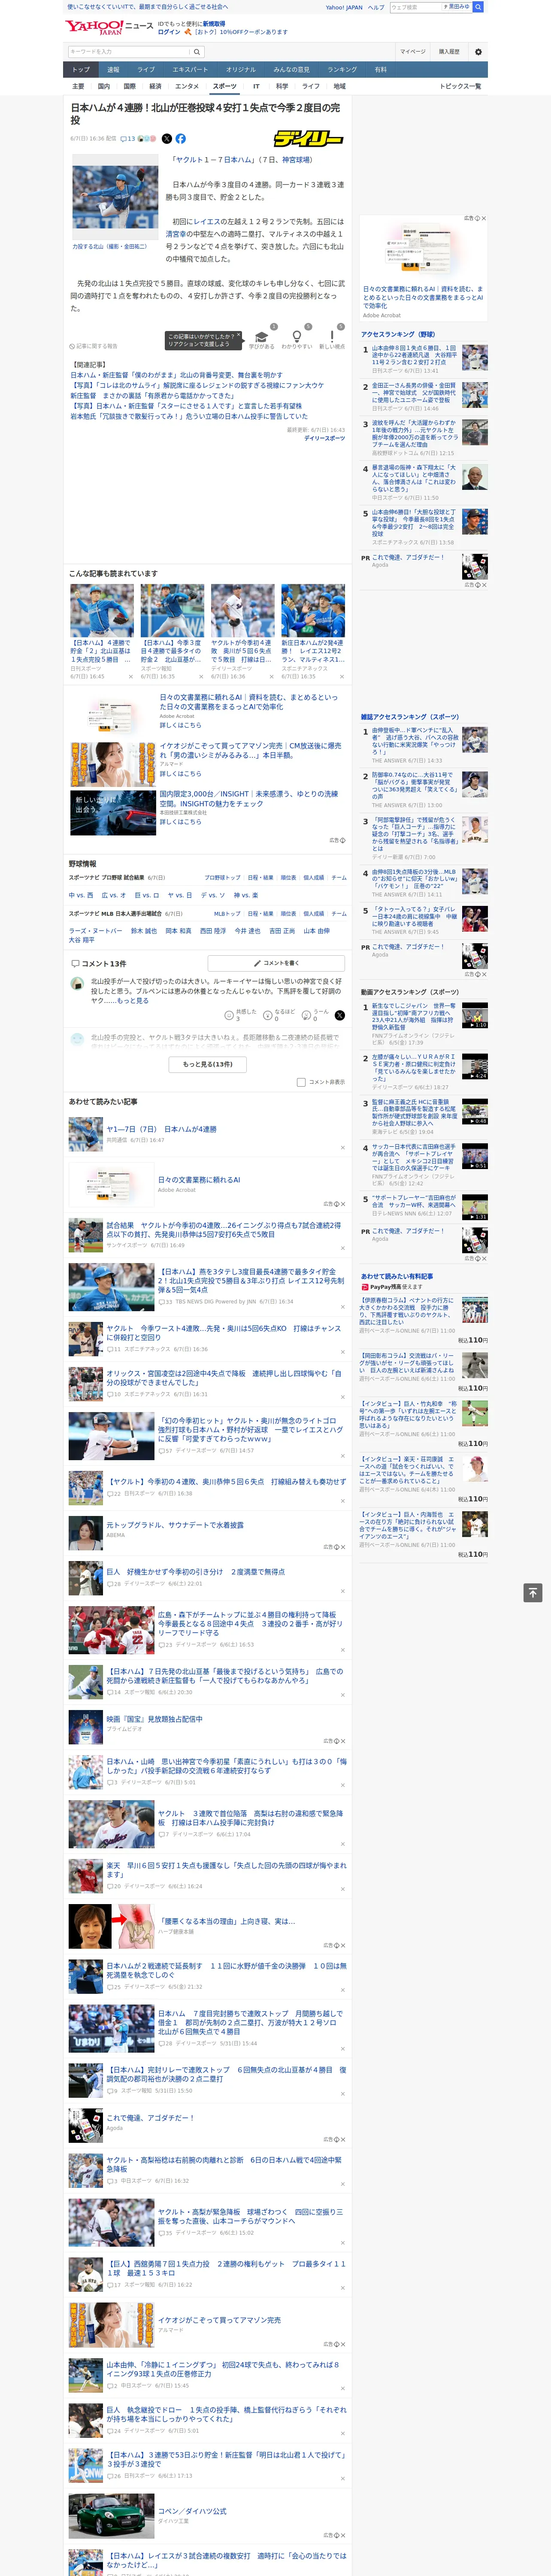Open the 中 vs. 西 game result link

tap(81, 895)
